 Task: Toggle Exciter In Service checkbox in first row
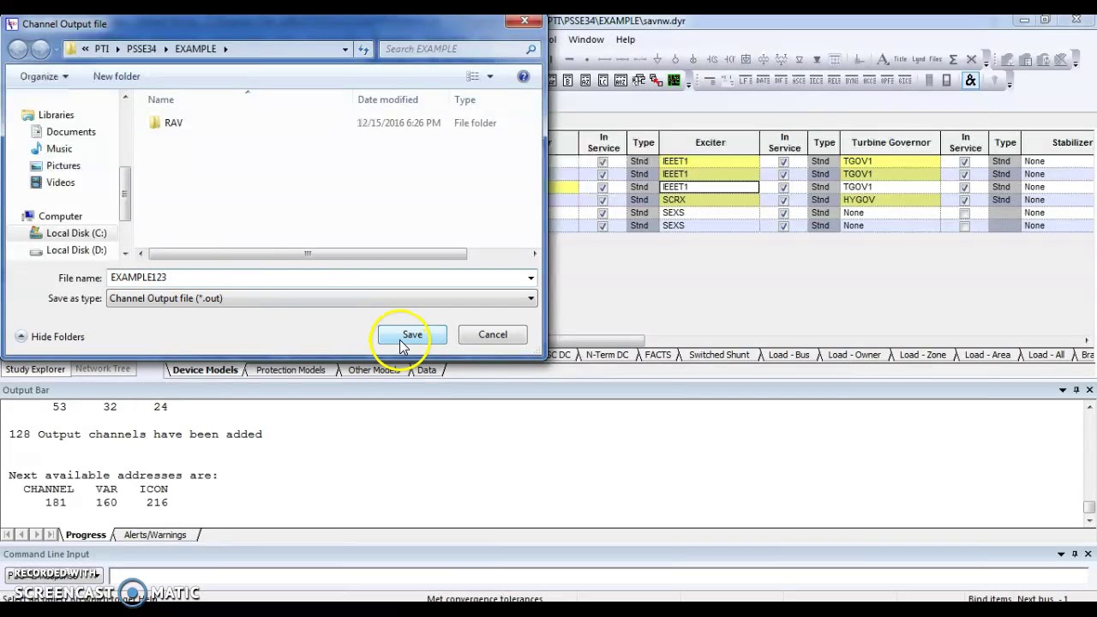point(602,161)
